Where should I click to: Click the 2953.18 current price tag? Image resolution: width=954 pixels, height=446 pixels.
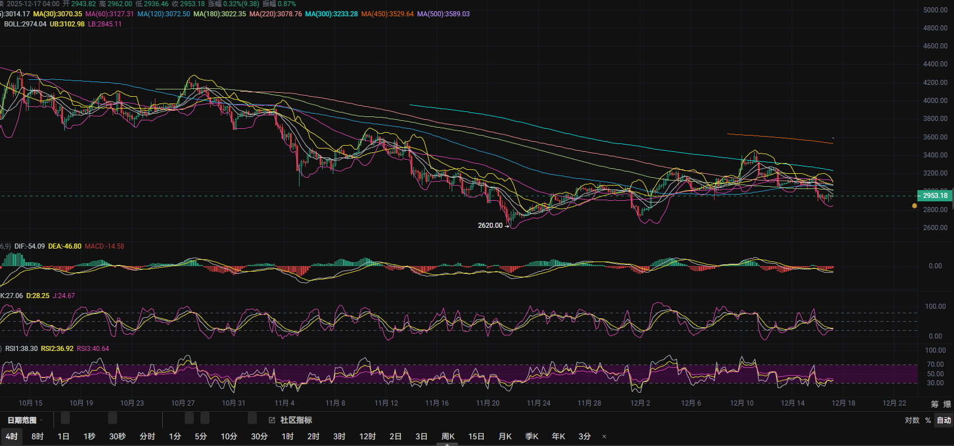pyautogui.click(x=935, y=196)
